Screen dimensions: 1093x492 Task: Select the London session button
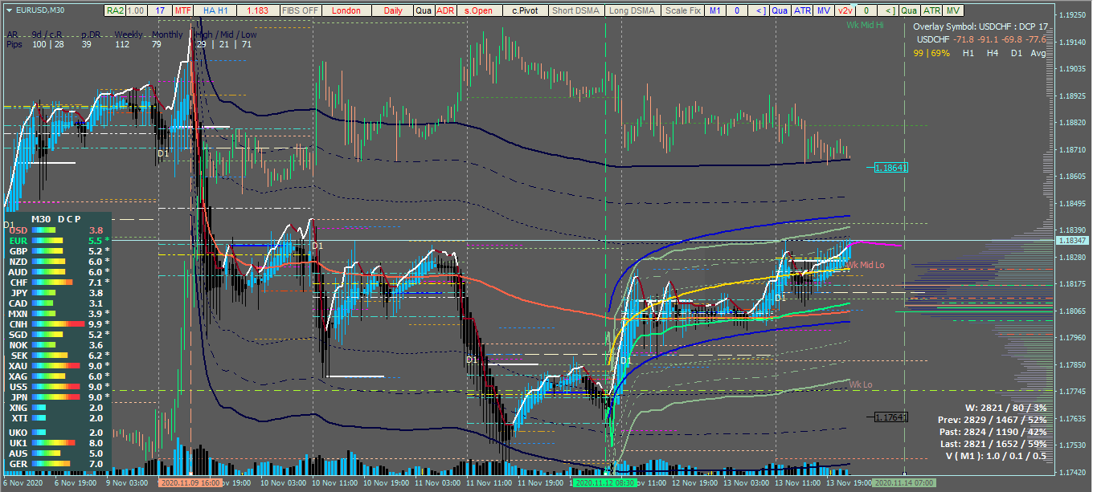[346, 10]
